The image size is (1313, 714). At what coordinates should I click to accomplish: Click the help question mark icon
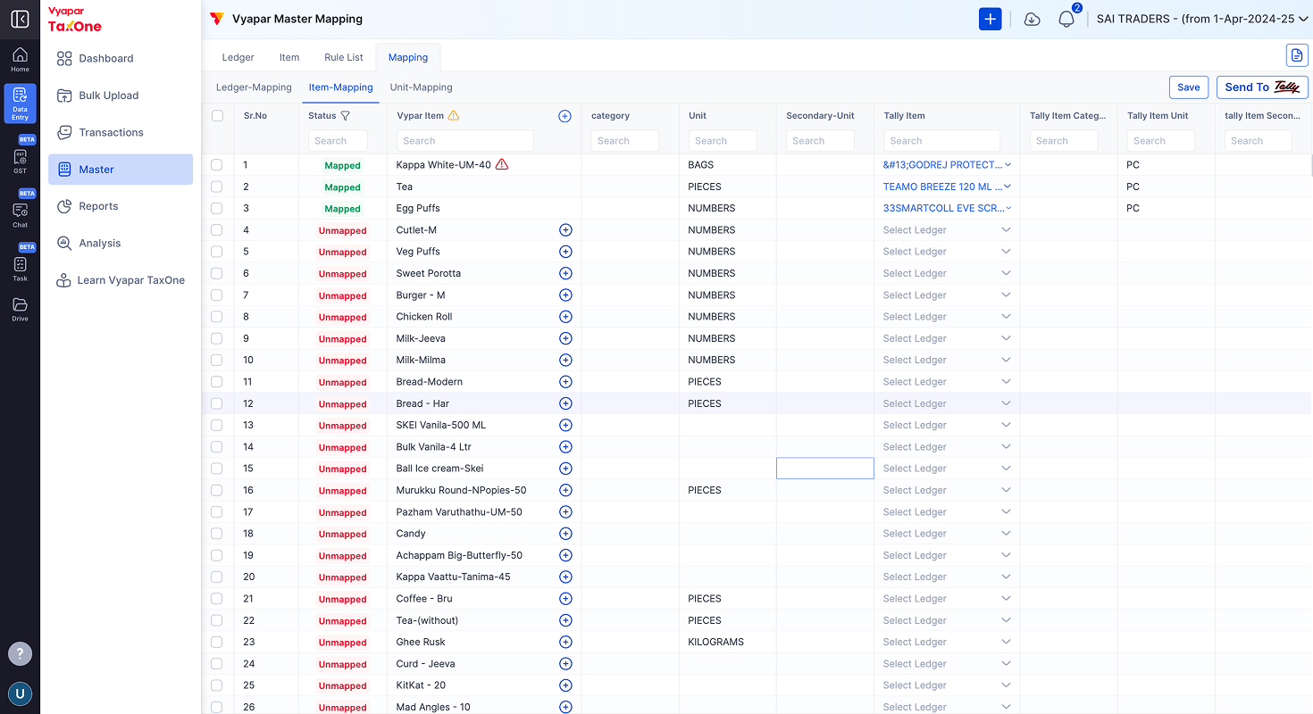[20, 653]
